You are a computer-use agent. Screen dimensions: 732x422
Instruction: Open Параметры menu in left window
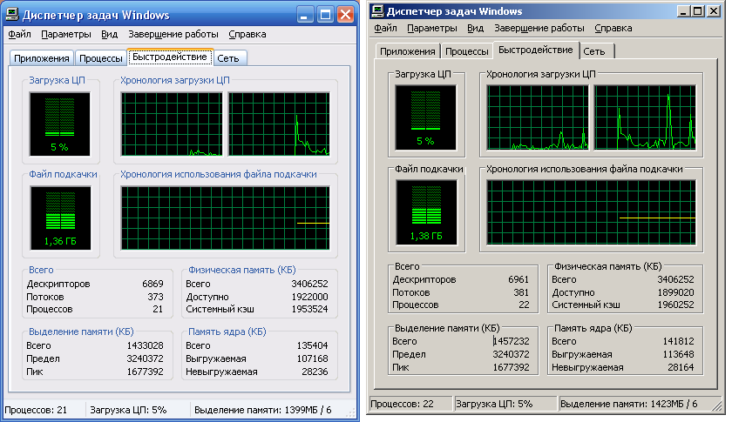pos(66,35)
